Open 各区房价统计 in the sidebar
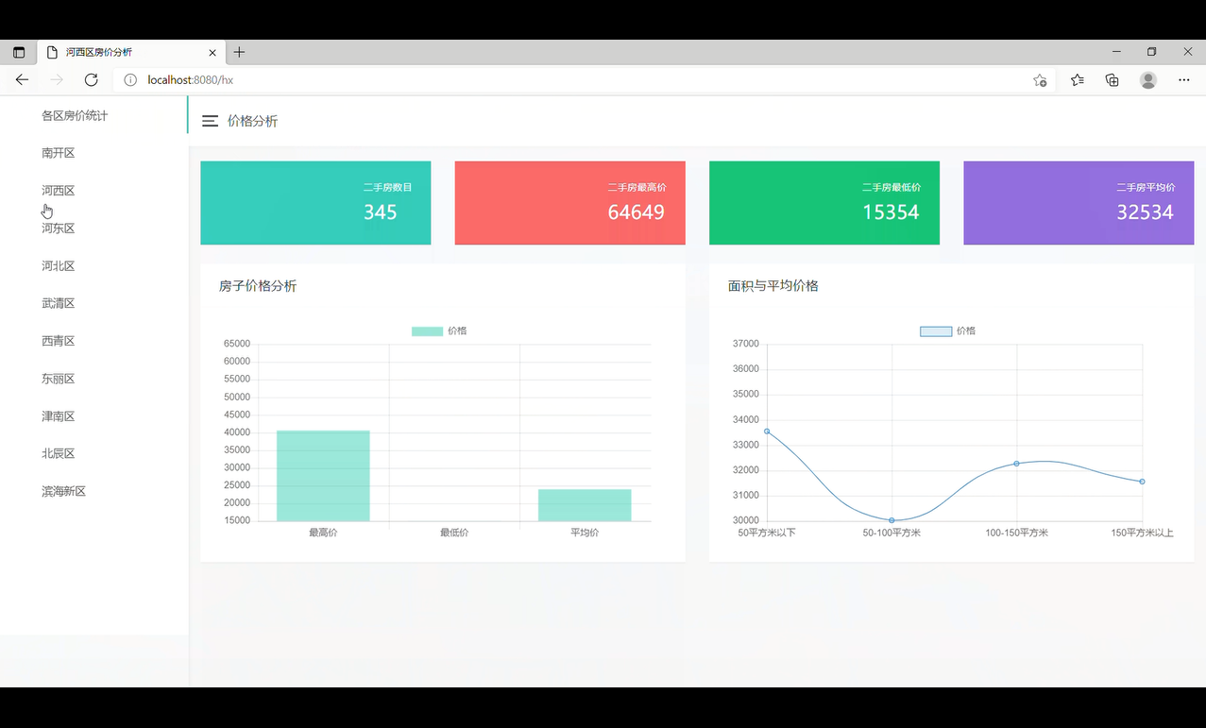1206x728 pixels. coord(75,115)
